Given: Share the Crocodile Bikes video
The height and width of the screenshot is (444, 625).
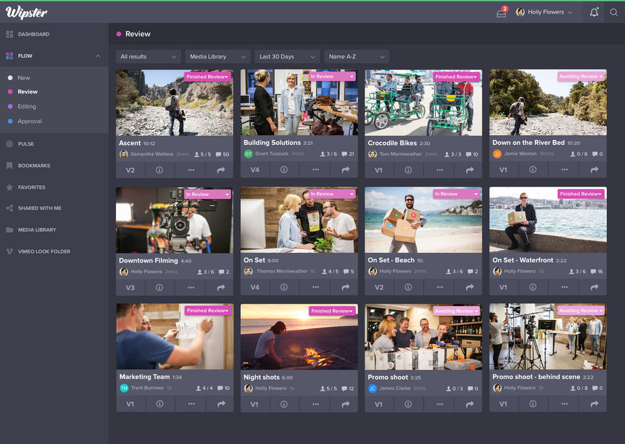Looking at the screenshot, I should (x=469, y=170).
